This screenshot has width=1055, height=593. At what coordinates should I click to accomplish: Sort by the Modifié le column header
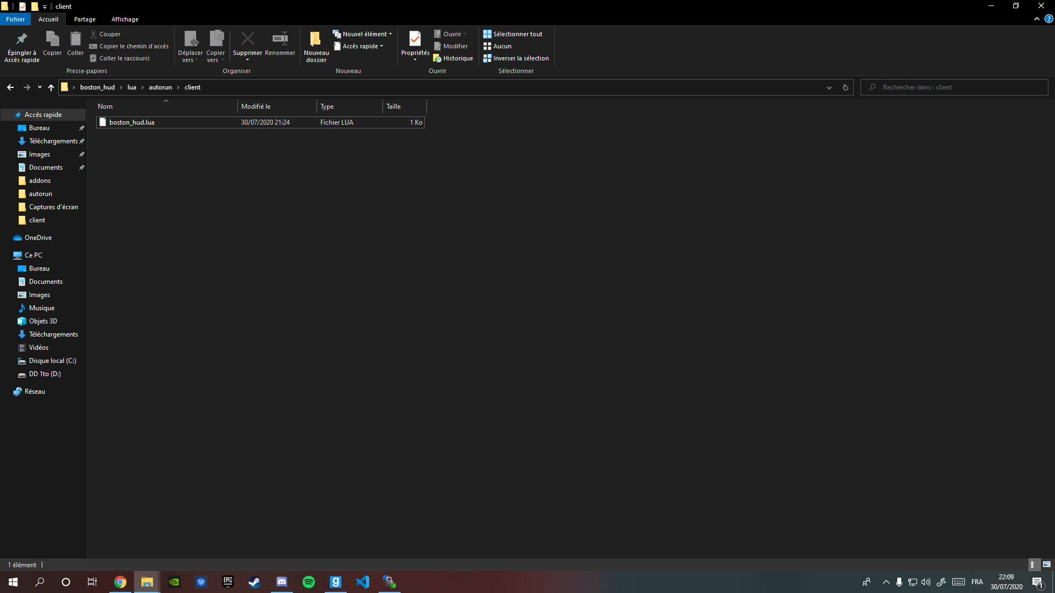click(277, 107)
